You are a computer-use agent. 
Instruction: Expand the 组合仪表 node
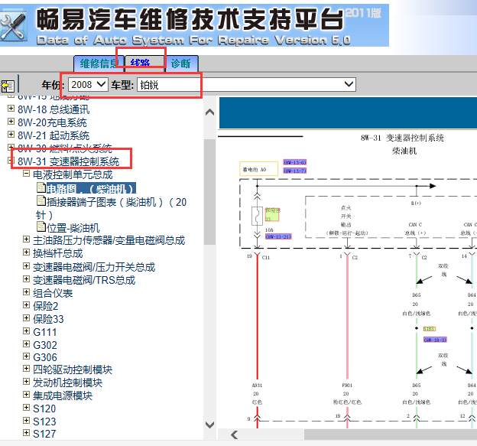tap(27, 292)
